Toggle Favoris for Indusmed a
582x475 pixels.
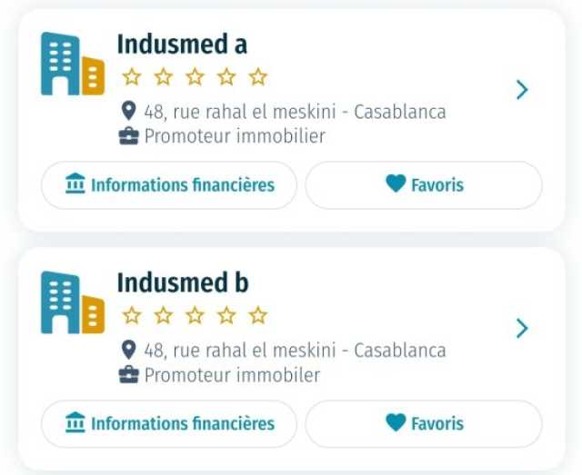point(424,185)
